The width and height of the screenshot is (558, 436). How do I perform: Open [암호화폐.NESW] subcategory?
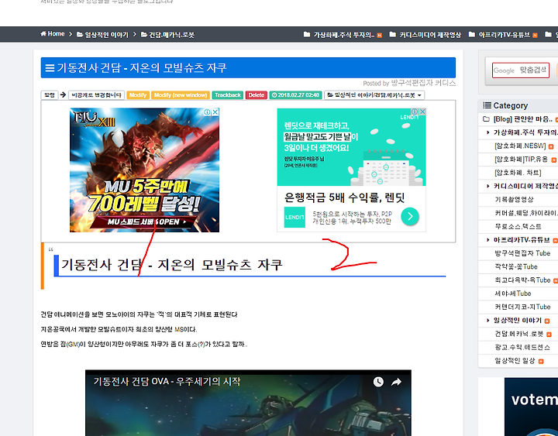click(520, 146)
